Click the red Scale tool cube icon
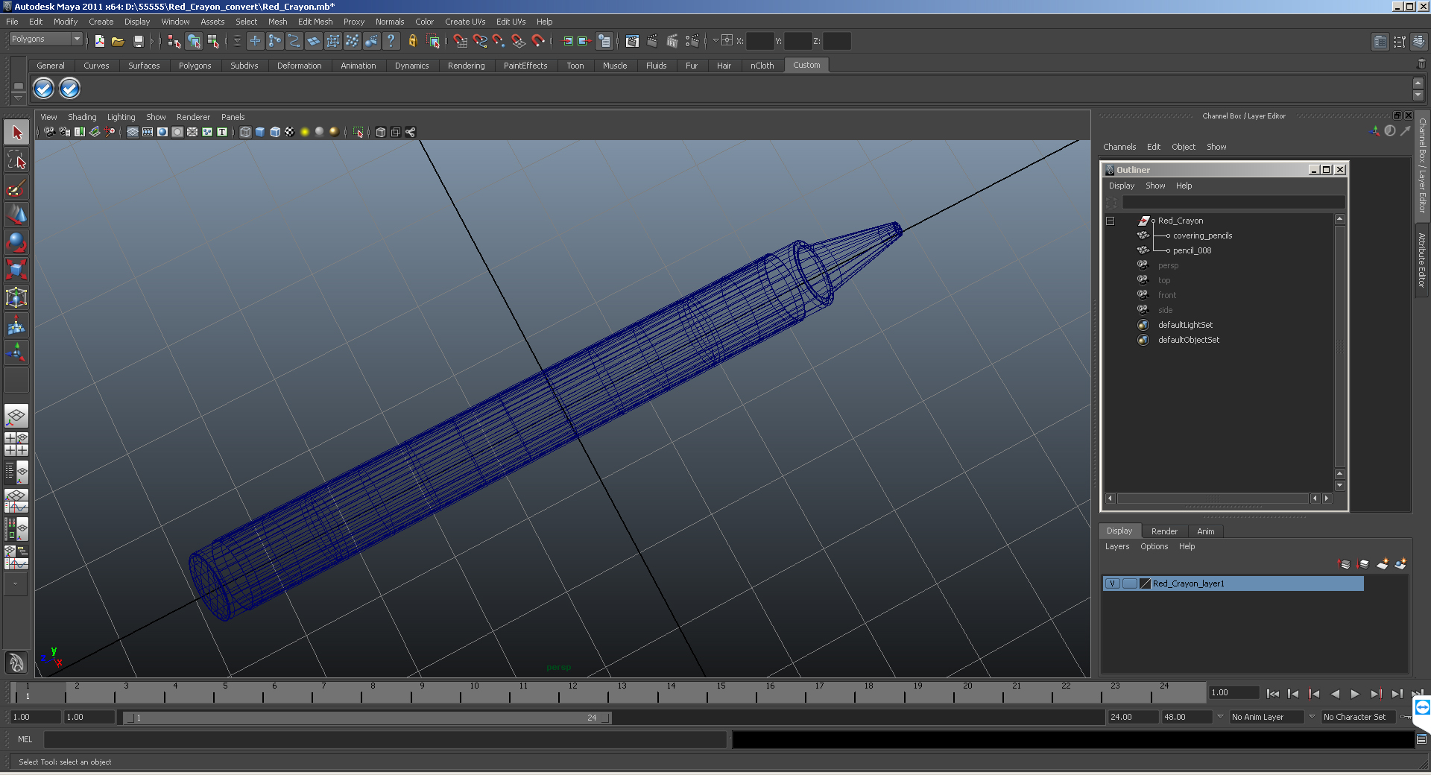This screenshot has height=775, width=1431. pos(16,270)
